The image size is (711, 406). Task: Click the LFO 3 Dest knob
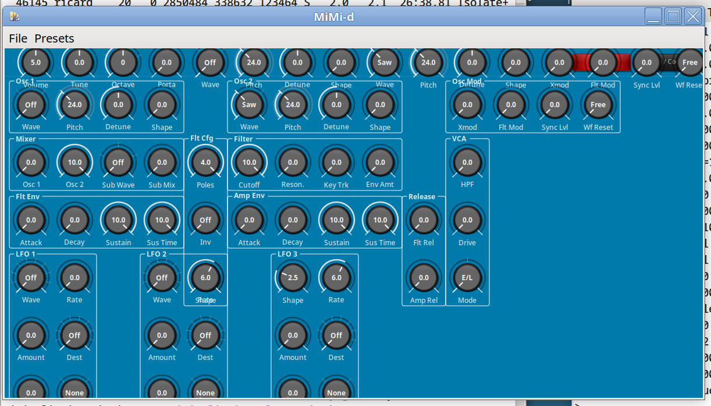pos(336,336)
